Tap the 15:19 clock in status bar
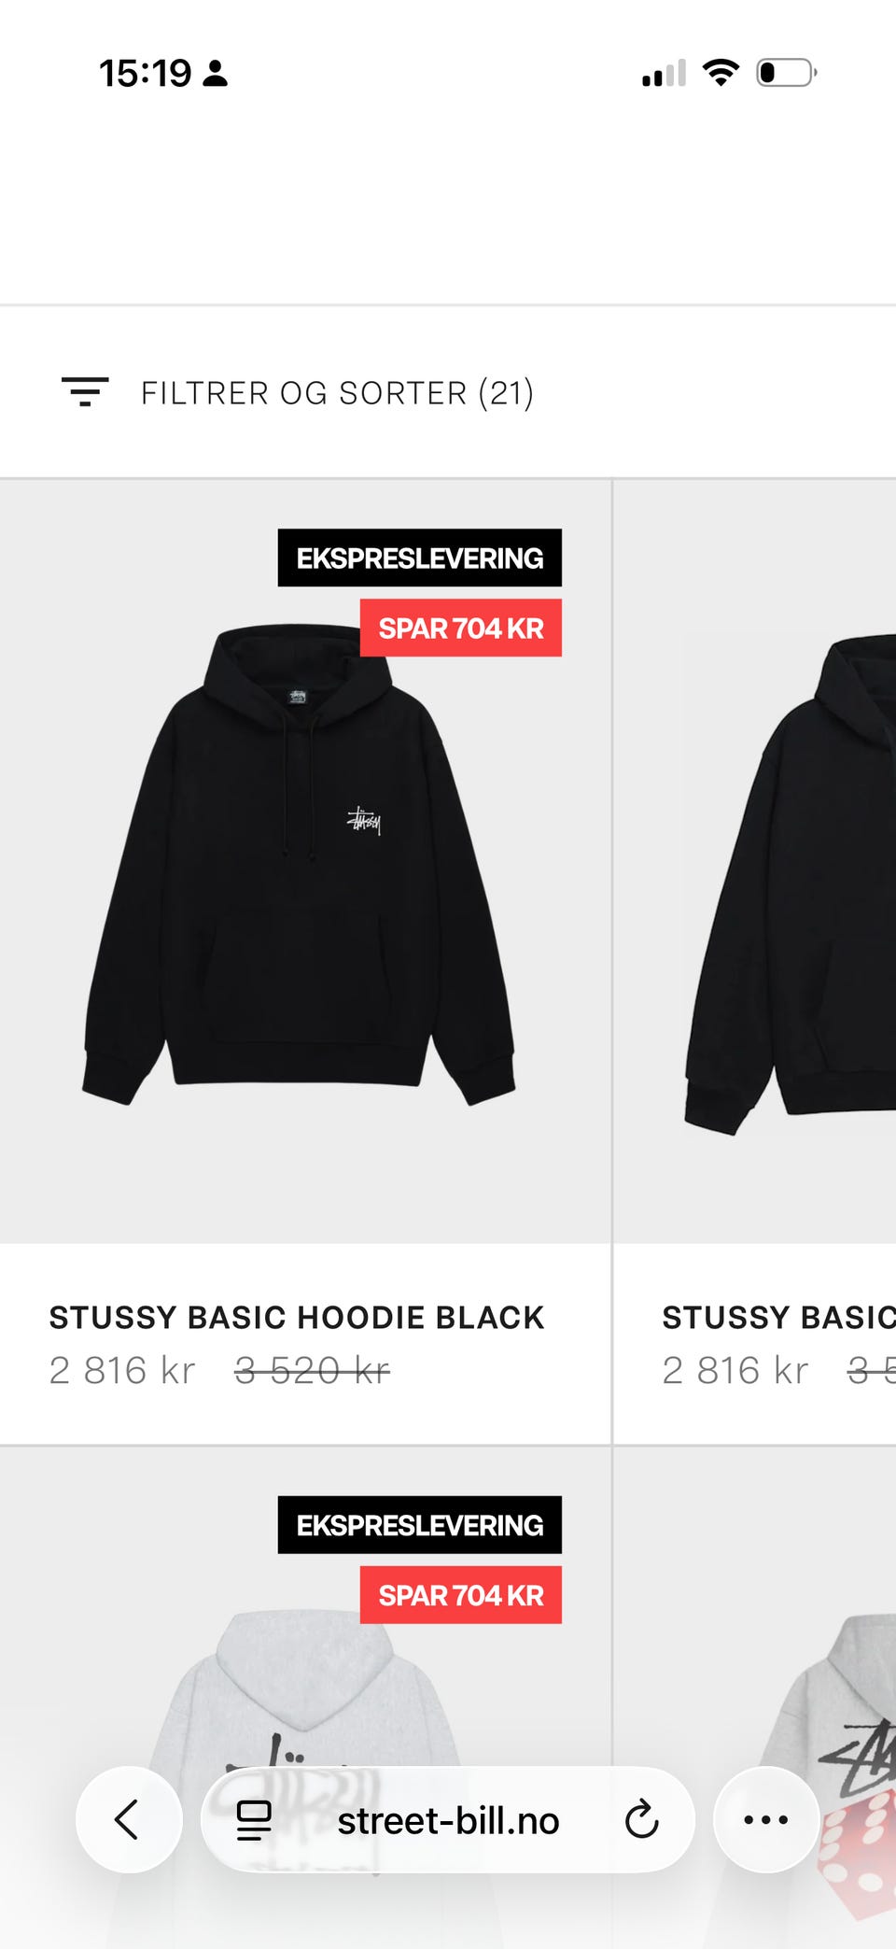Viewport: 896px width, 1949px height. point(145,73)
